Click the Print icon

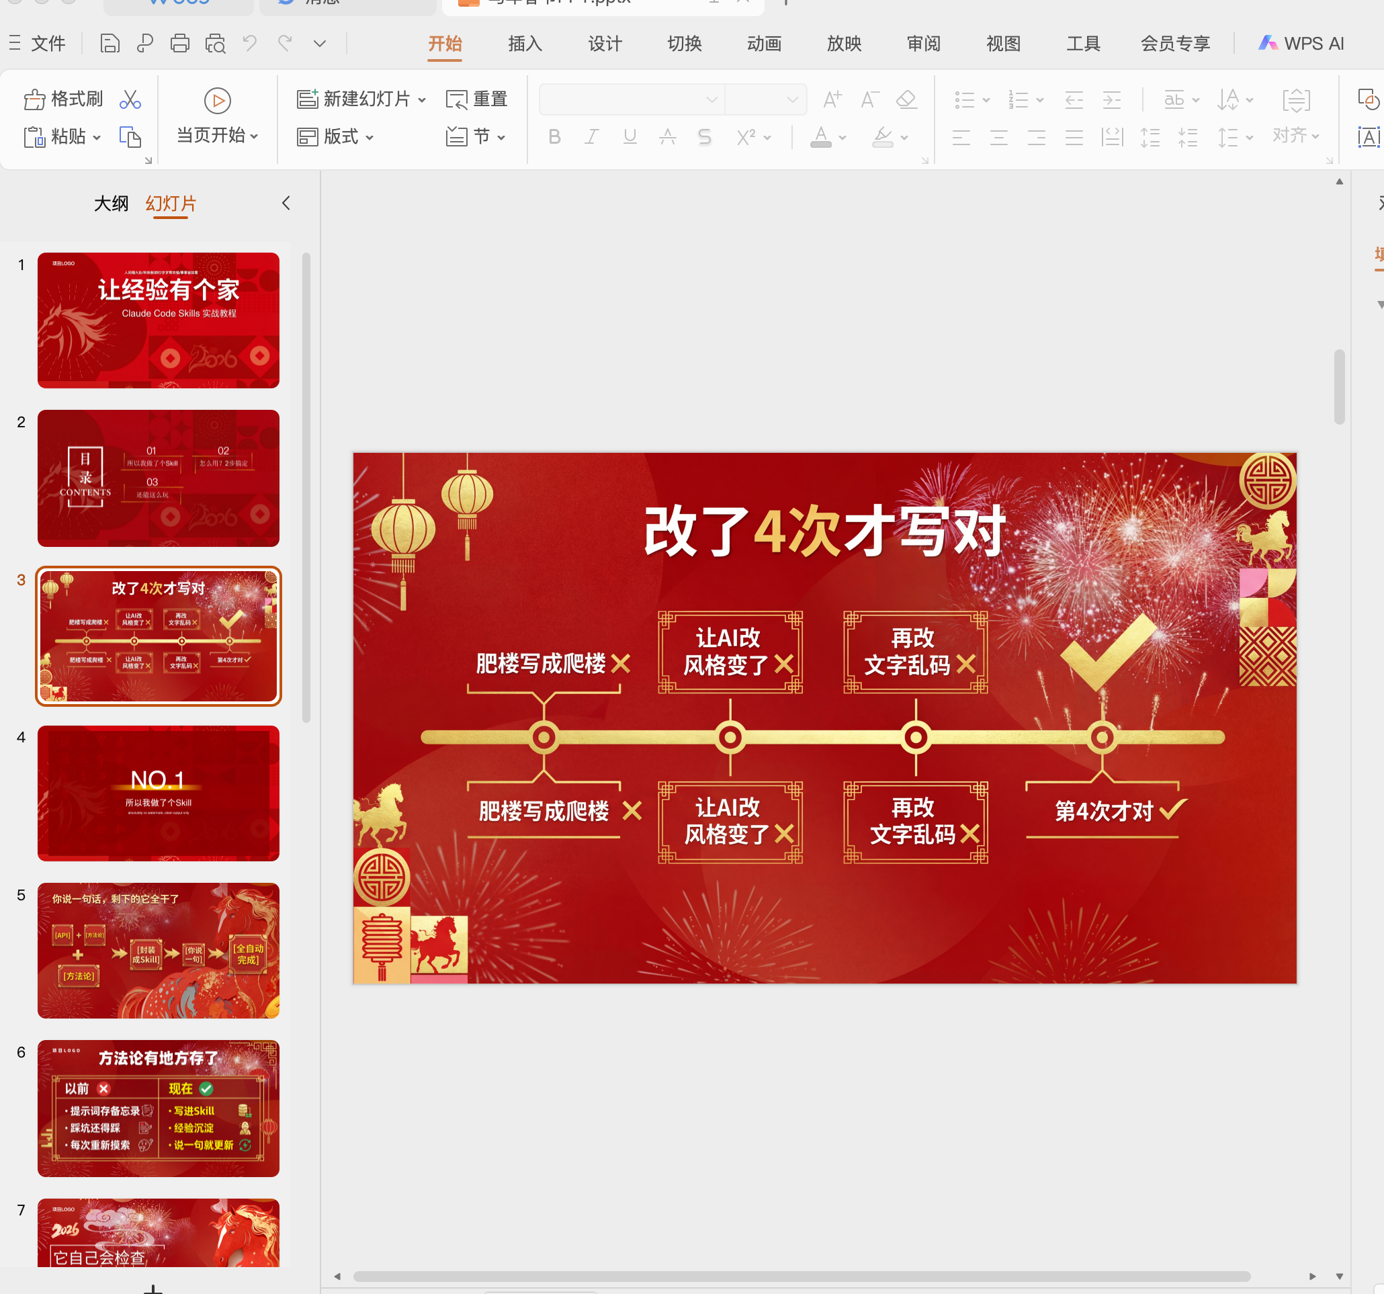[x=179, y=43]
